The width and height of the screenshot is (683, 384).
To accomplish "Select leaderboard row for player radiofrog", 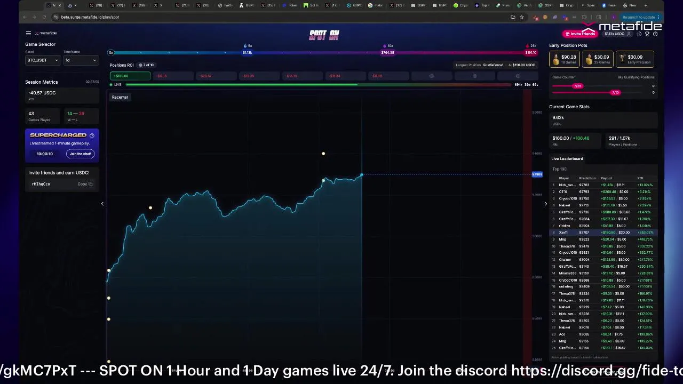I will click(x=603, y=287).
